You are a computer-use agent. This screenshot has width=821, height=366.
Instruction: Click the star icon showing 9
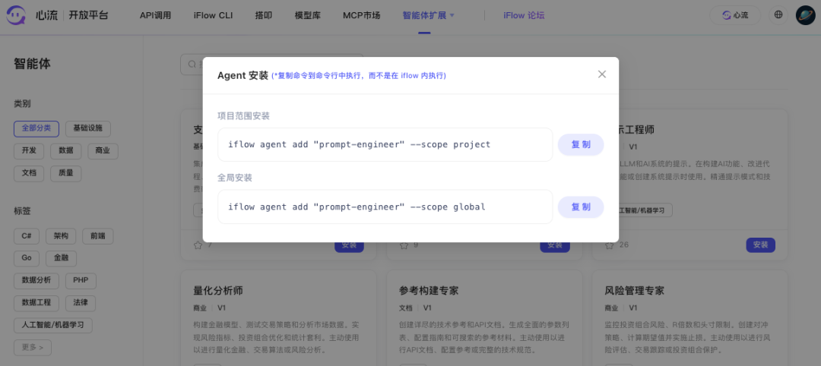click(x=404, y=245)
